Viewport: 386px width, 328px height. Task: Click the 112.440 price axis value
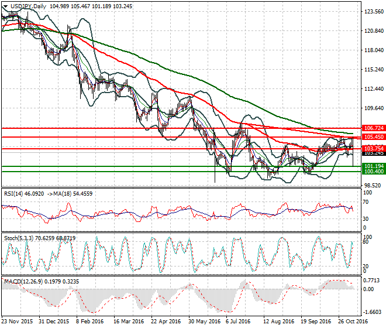374,89
